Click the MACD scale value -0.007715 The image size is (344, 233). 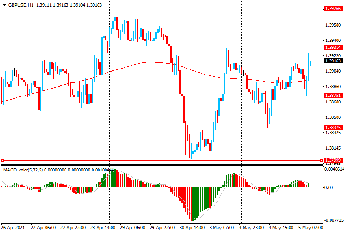(x=334, y=220)
